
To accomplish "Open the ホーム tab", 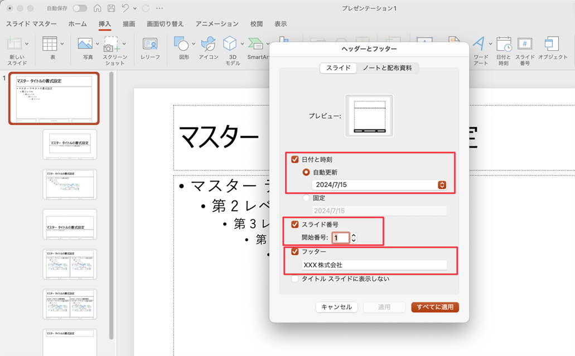I will click(x=78, y=24).
